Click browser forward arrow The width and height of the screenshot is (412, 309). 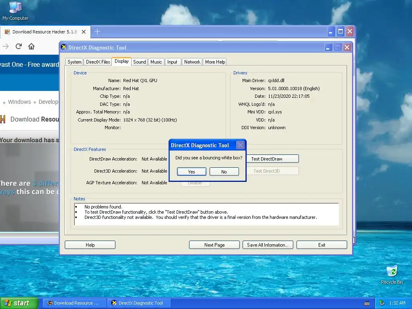(x=6, y=47)
